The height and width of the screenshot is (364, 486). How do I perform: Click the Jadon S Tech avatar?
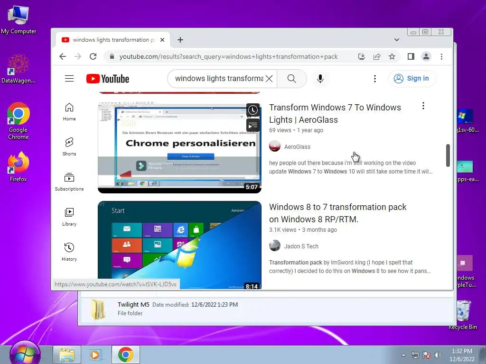point(275,246)
